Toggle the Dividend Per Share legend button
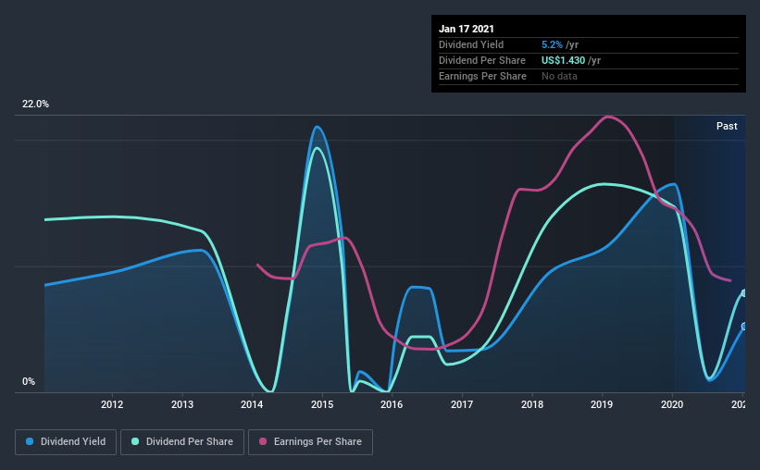Viewport: 760px width, 470px height. coord(182,442)
